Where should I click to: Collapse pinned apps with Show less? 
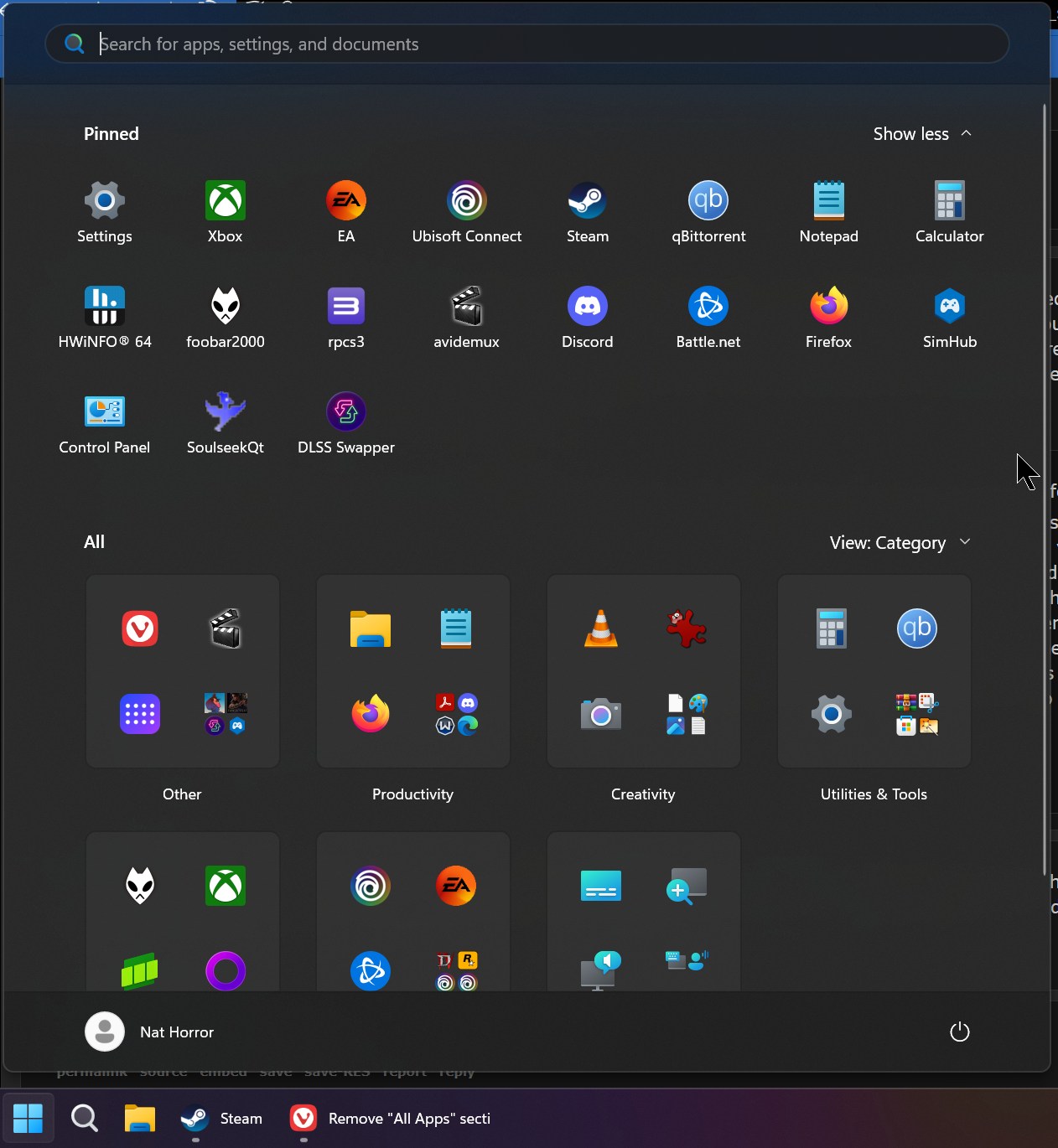pyautogui.click(x=922, y=134)
